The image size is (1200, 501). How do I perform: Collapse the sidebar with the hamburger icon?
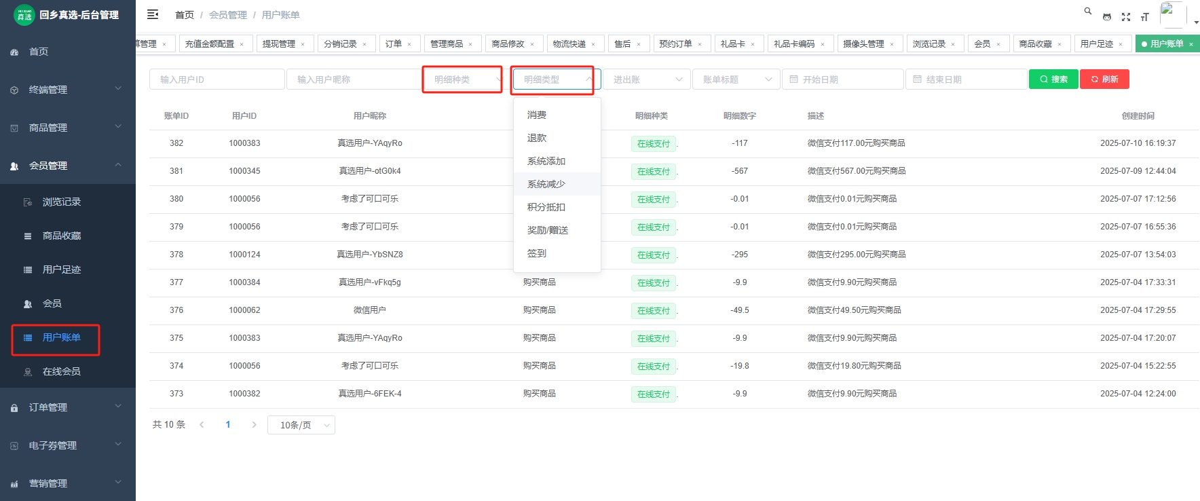(x=153, y=14)
